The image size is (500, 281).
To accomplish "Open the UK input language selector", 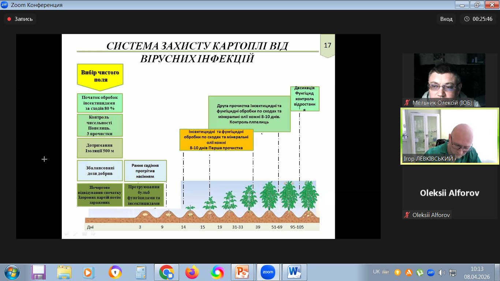I will tap(376, 272).
